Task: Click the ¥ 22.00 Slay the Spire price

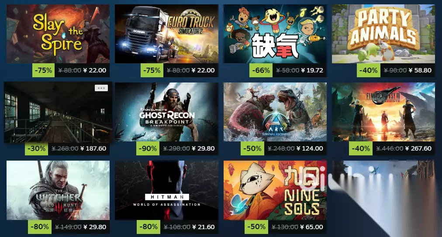Action: 95,70
